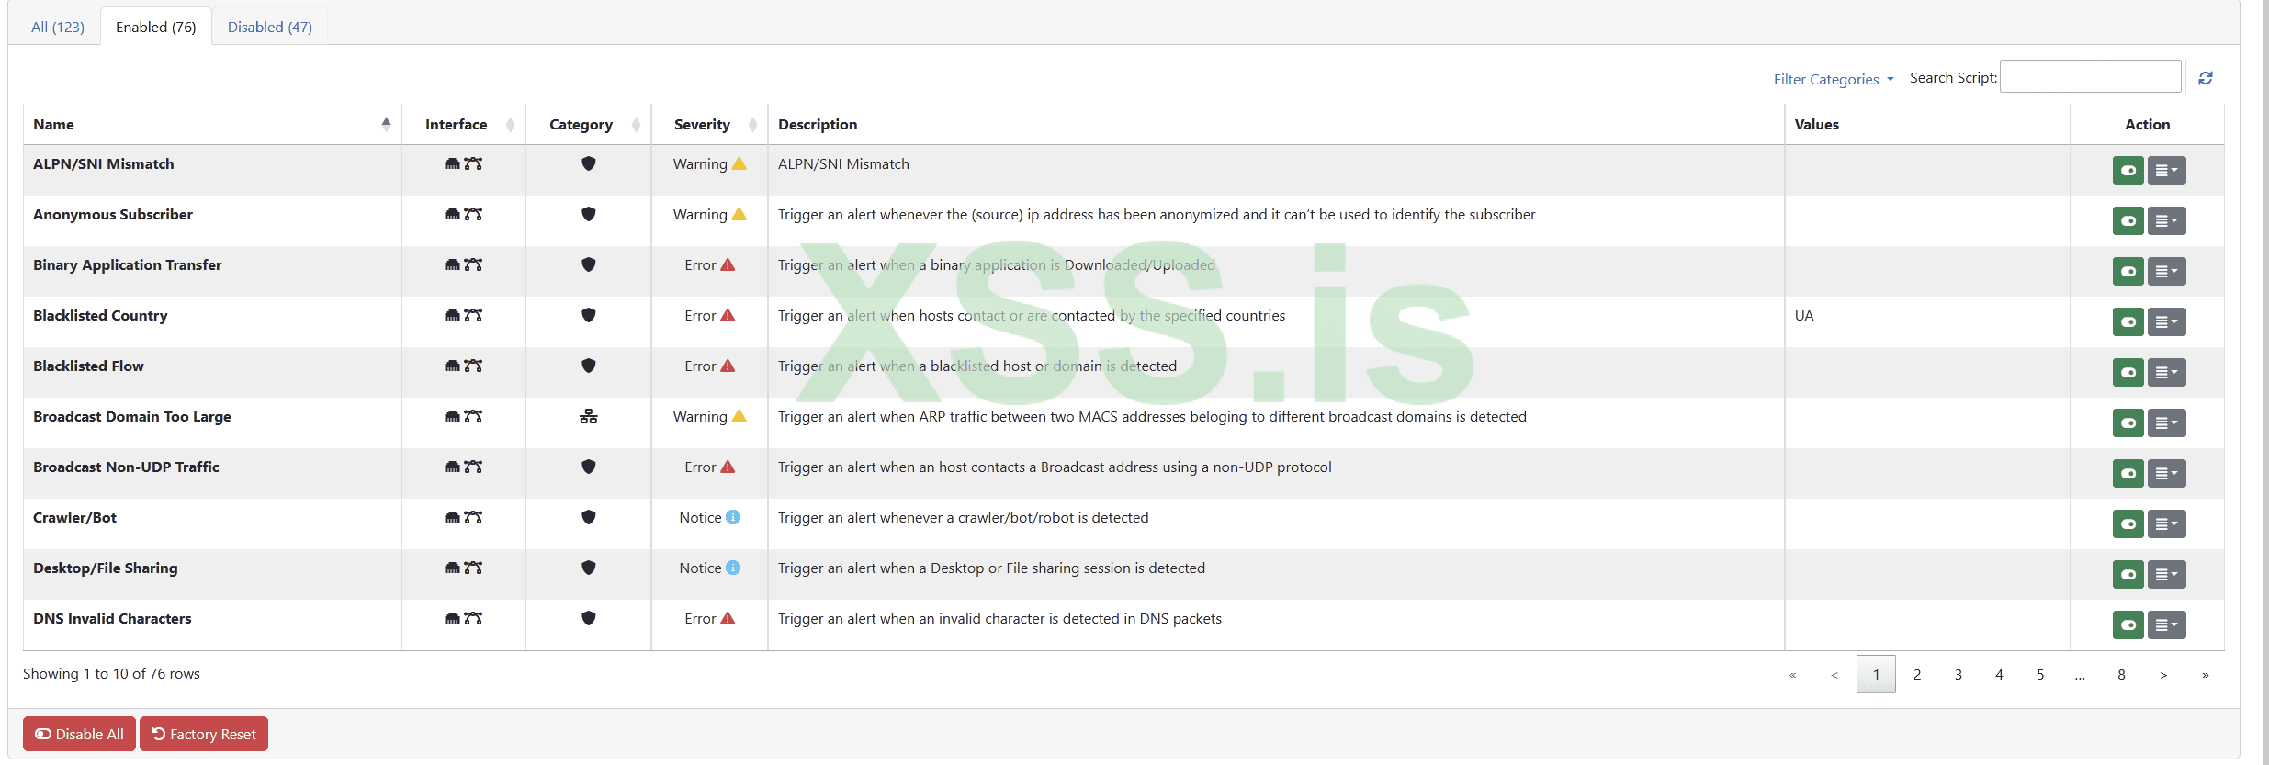Go to page 2 of results
Viewport: 2269px width, 765px height.
pyautogui.click(x=1917, y=674)
